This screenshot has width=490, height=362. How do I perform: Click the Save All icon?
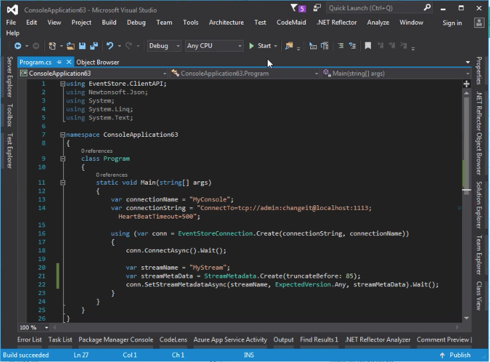tap(94, 46)
